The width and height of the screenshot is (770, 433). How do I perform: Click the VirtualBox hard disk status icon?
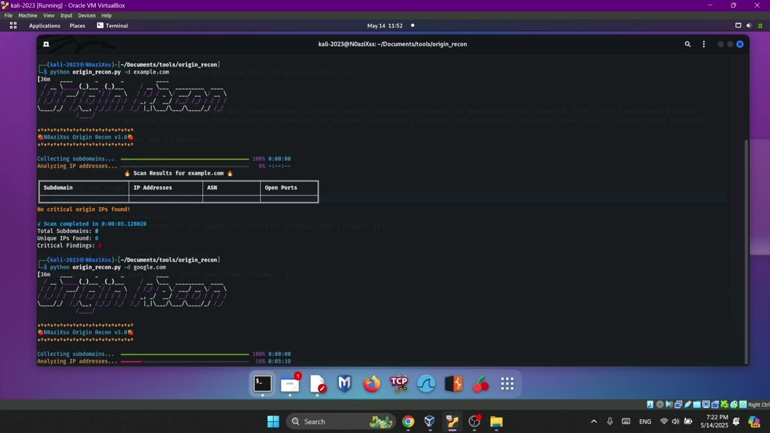[x=650, y=405]
